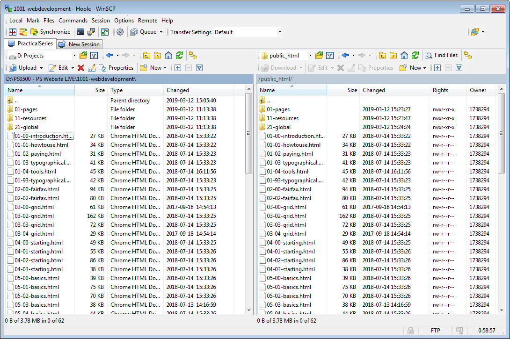This screenshot has height=339, width=510.
Task: Click the remote Invert Selection icon
Action: [x=459, y=68]
